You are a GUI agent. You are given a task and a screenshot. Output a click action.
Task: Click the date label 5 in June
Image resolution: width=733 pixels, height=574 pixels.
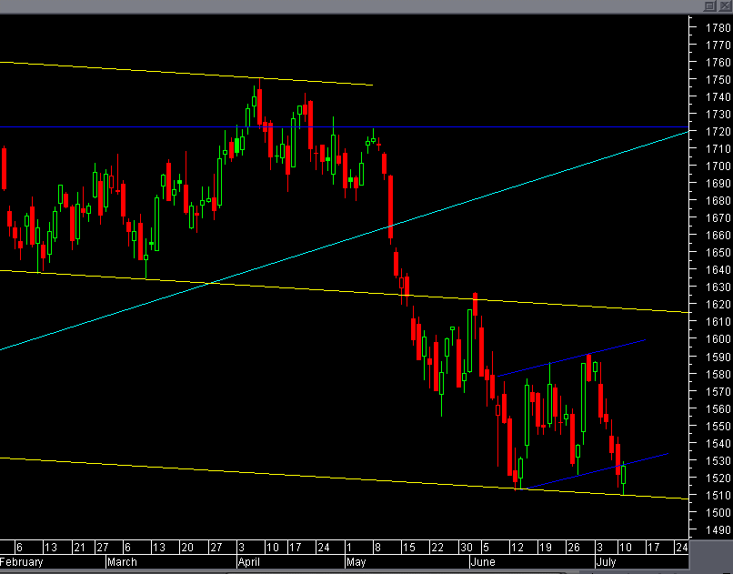(486, 547)
